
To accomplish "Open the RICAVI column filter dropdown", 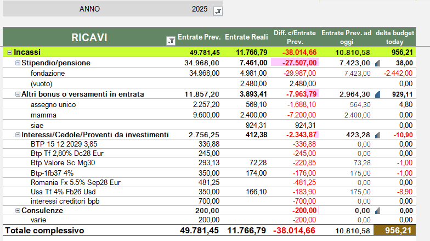I will [169, 40].
